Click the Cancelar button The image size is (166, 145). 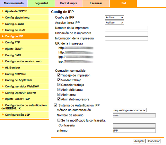point(154,141)
